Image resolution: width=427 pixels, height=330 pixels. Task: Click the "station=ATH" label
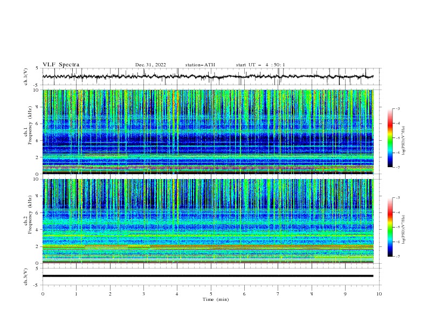(200, 65)
